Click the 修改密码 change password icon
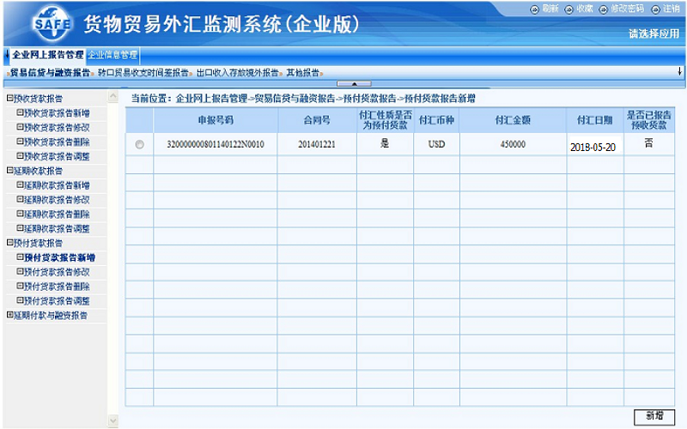The height and width of the screenshot is (429, 687). [x=603, y=9]
